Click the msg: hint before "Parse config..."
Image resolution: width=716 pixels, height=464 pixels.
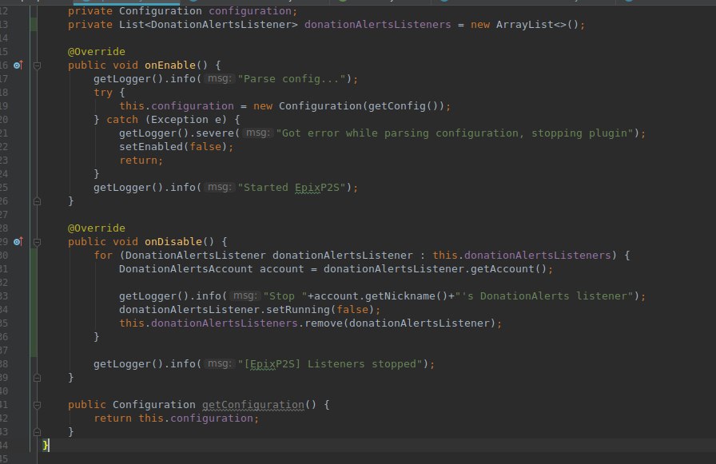219,78
